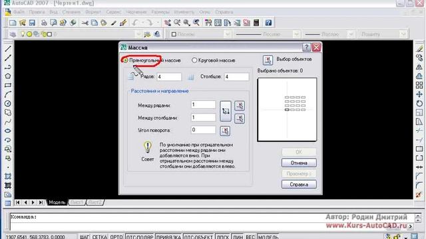
Task: Click the Undo arrow icon
Action: (x=135, y=23)
